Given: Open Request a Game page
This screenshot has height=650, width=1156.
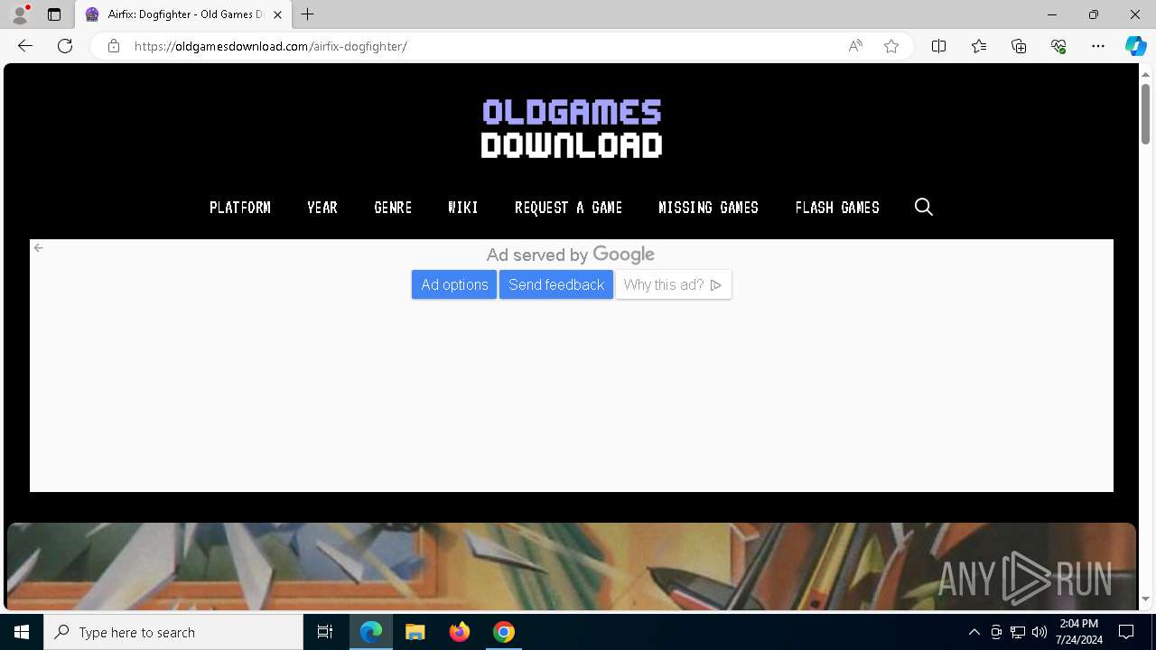Looking at the screenshot, I should 568,208.
